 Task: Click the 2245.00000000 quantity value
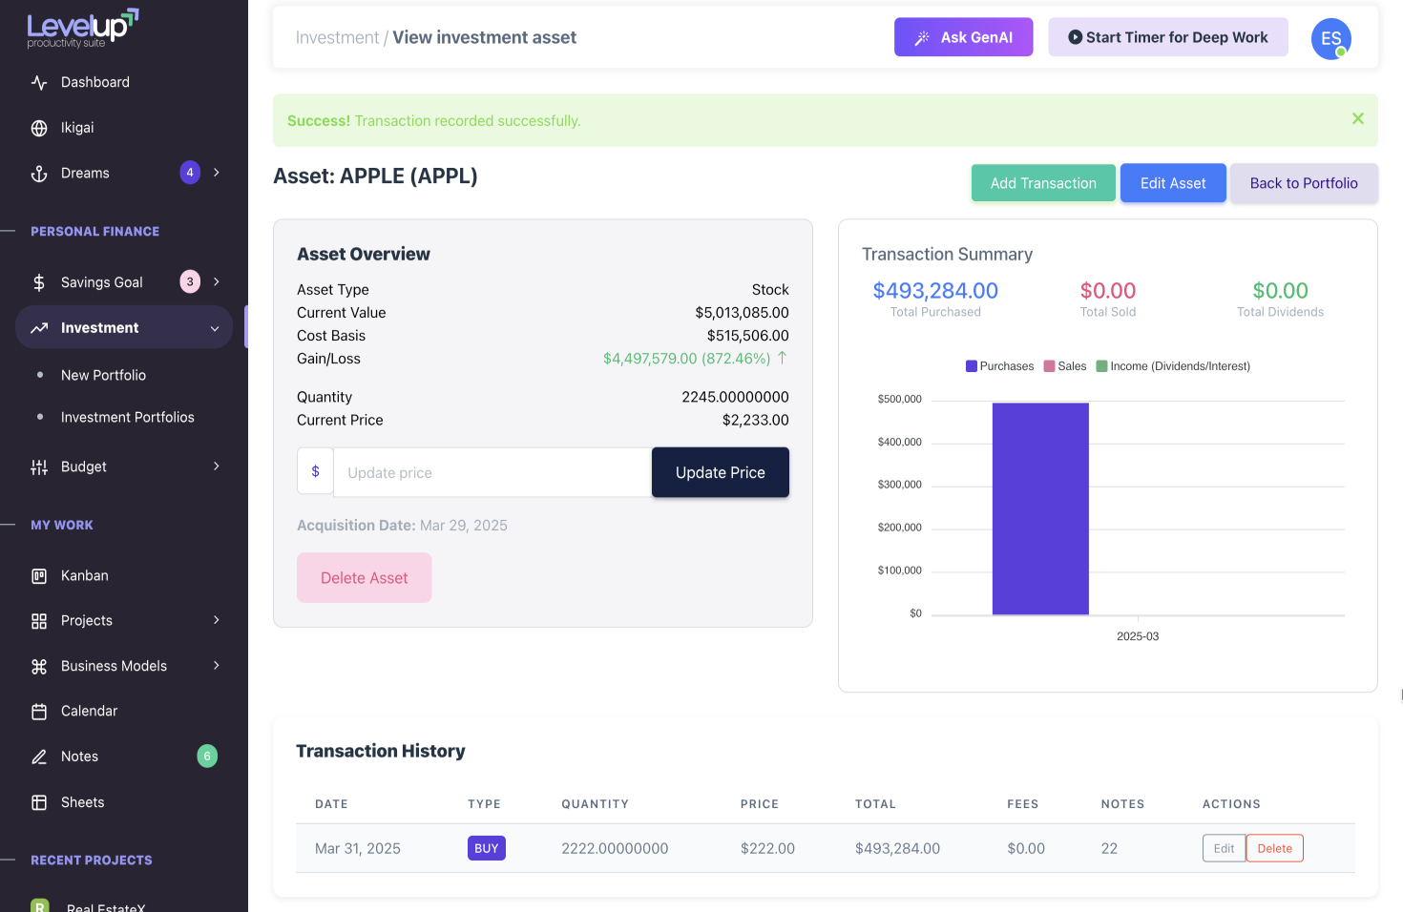pos(735,397)
